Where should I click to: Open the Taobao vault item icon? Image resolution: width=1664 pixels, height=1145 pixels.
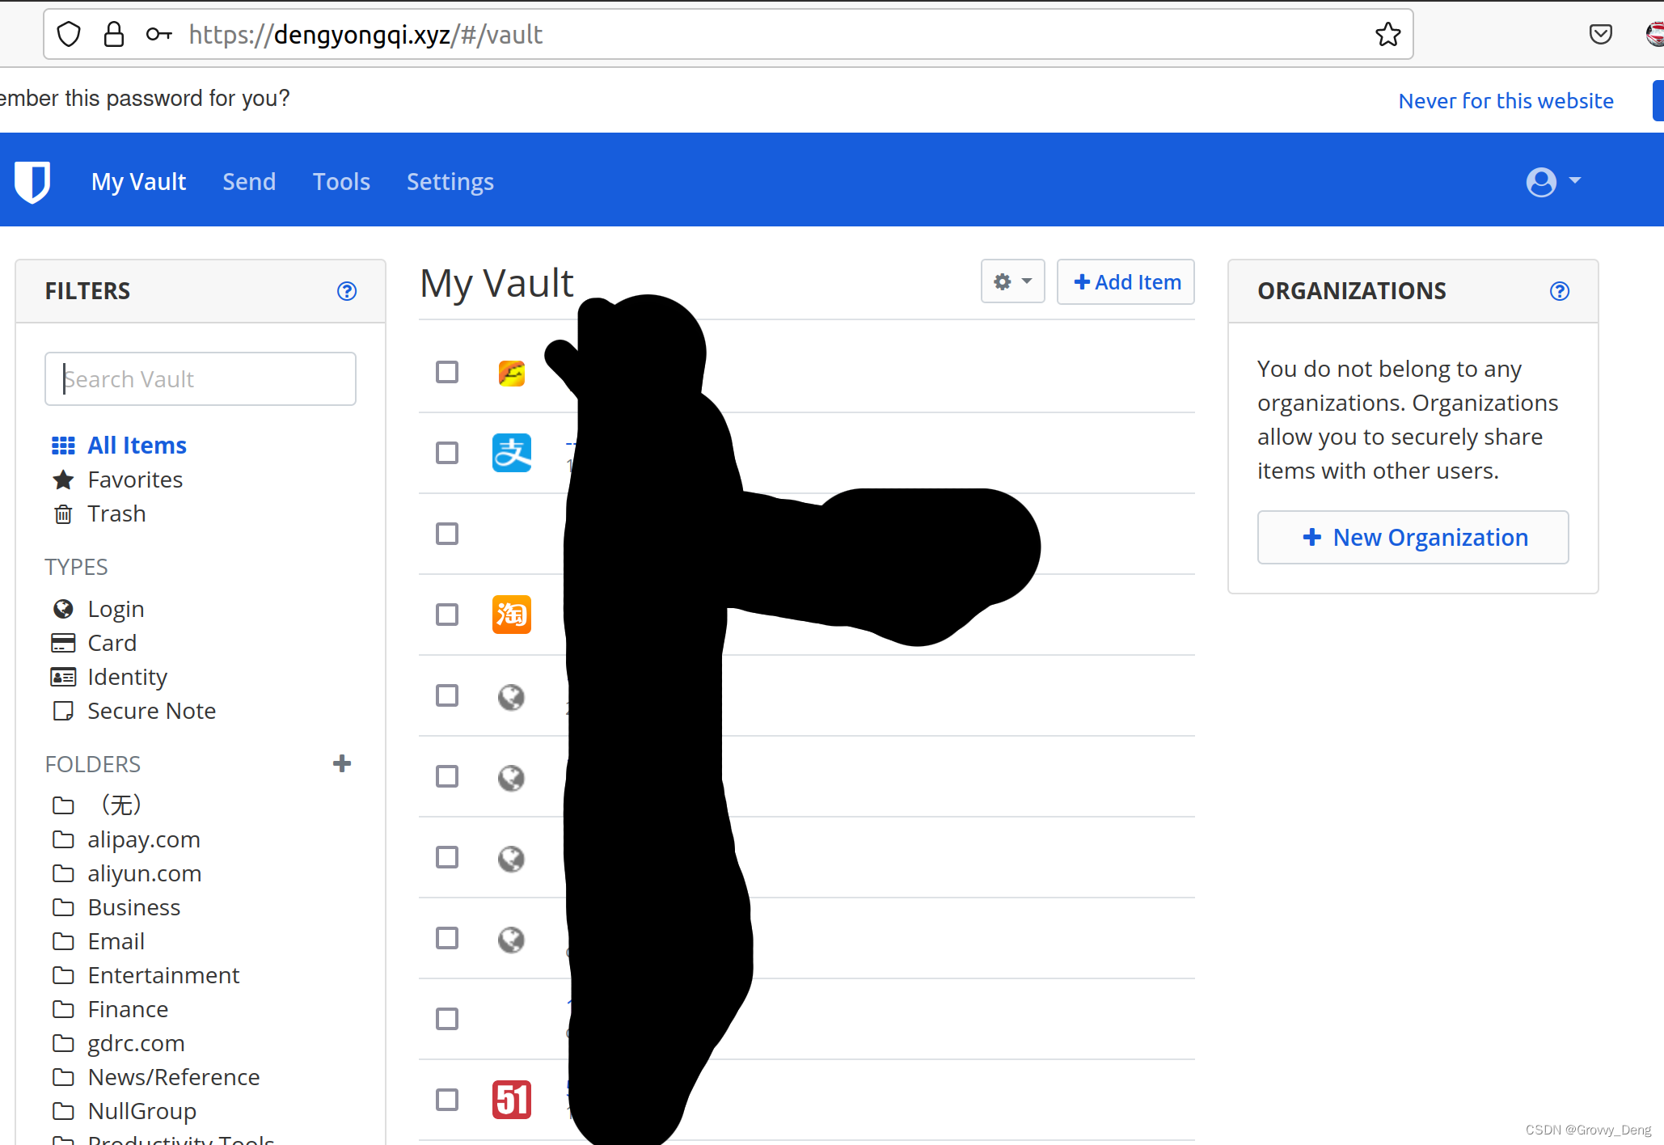pos(511,615)
